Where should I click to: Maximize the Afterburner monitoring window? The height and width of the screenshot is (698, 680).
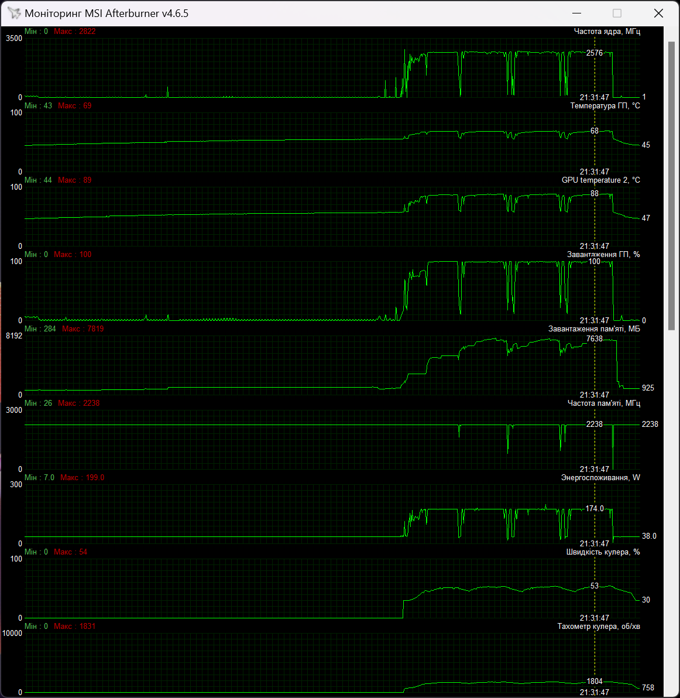[x=617, y=13]
